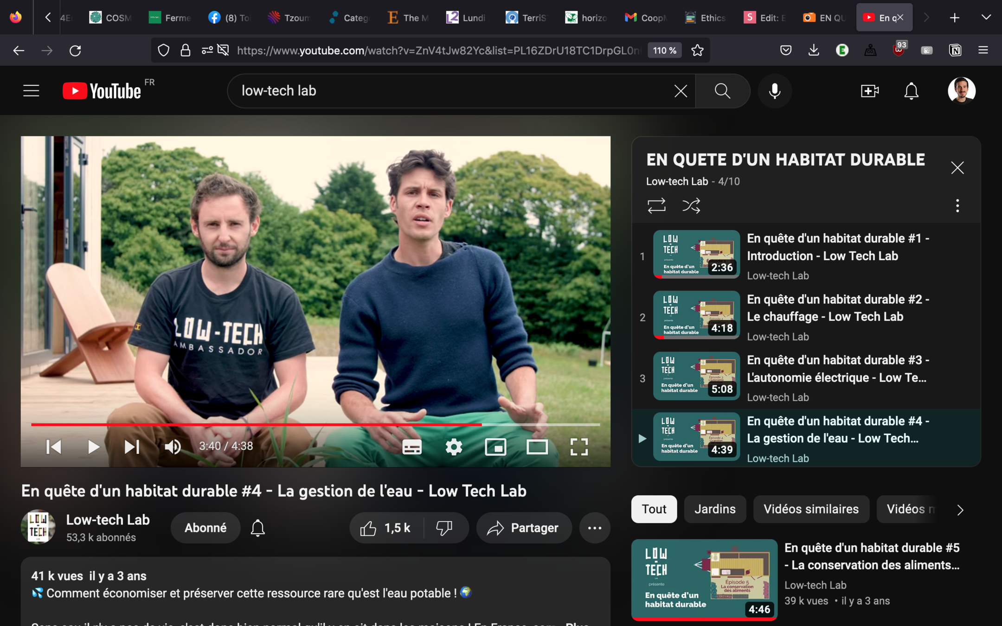Enter fullscreen video mode
1002x626 pixels.
[579, 447]
